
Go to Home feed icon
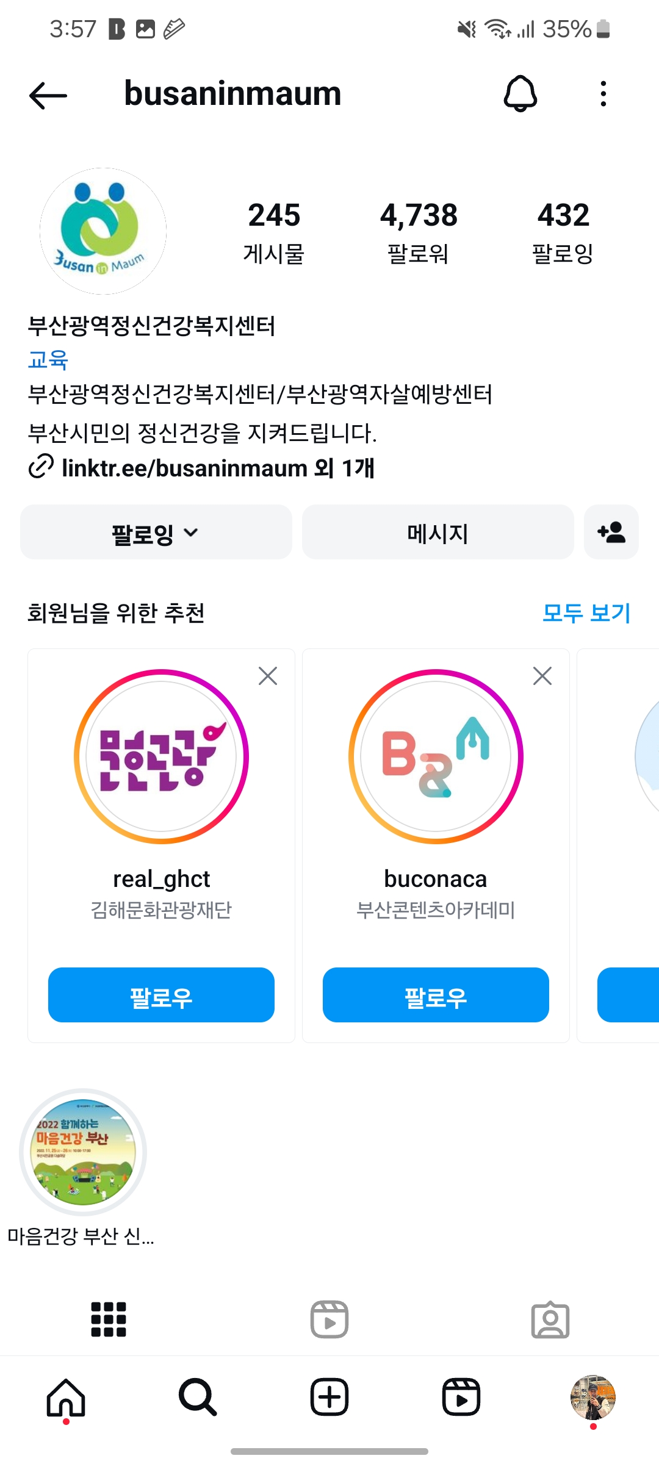[66, 1397]
